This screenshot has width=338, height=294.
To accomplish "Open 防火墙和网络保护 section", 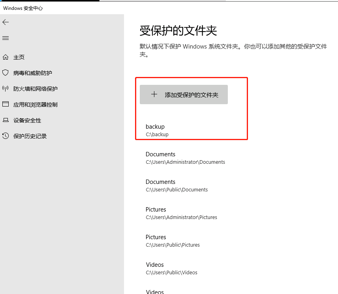I will pos(35,89).
